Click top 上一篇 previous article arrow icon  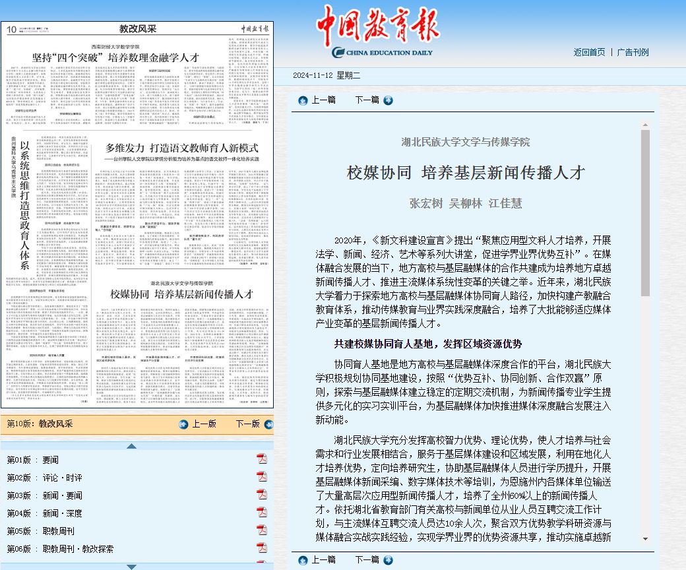[303, 101]
